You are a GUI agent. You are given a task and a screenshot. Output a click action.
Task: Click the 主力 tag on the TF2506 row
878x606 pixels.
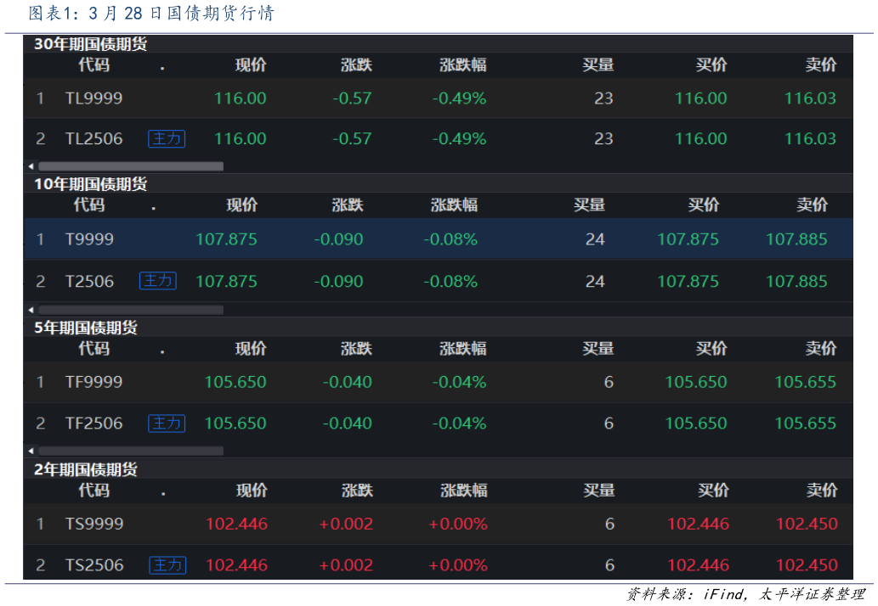(167, 423)
